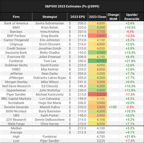Click the S&P500 2023 Estimates title
The image size is (144, 143).
pyautogui.click(x=72, y=6)
